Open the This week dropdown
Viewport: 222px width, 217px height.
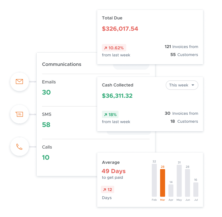tap(182, 85)
